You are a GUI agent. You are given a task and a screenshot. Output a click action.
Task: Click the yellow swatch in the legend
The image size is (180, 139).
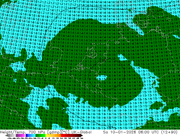[x=47, y=135]
